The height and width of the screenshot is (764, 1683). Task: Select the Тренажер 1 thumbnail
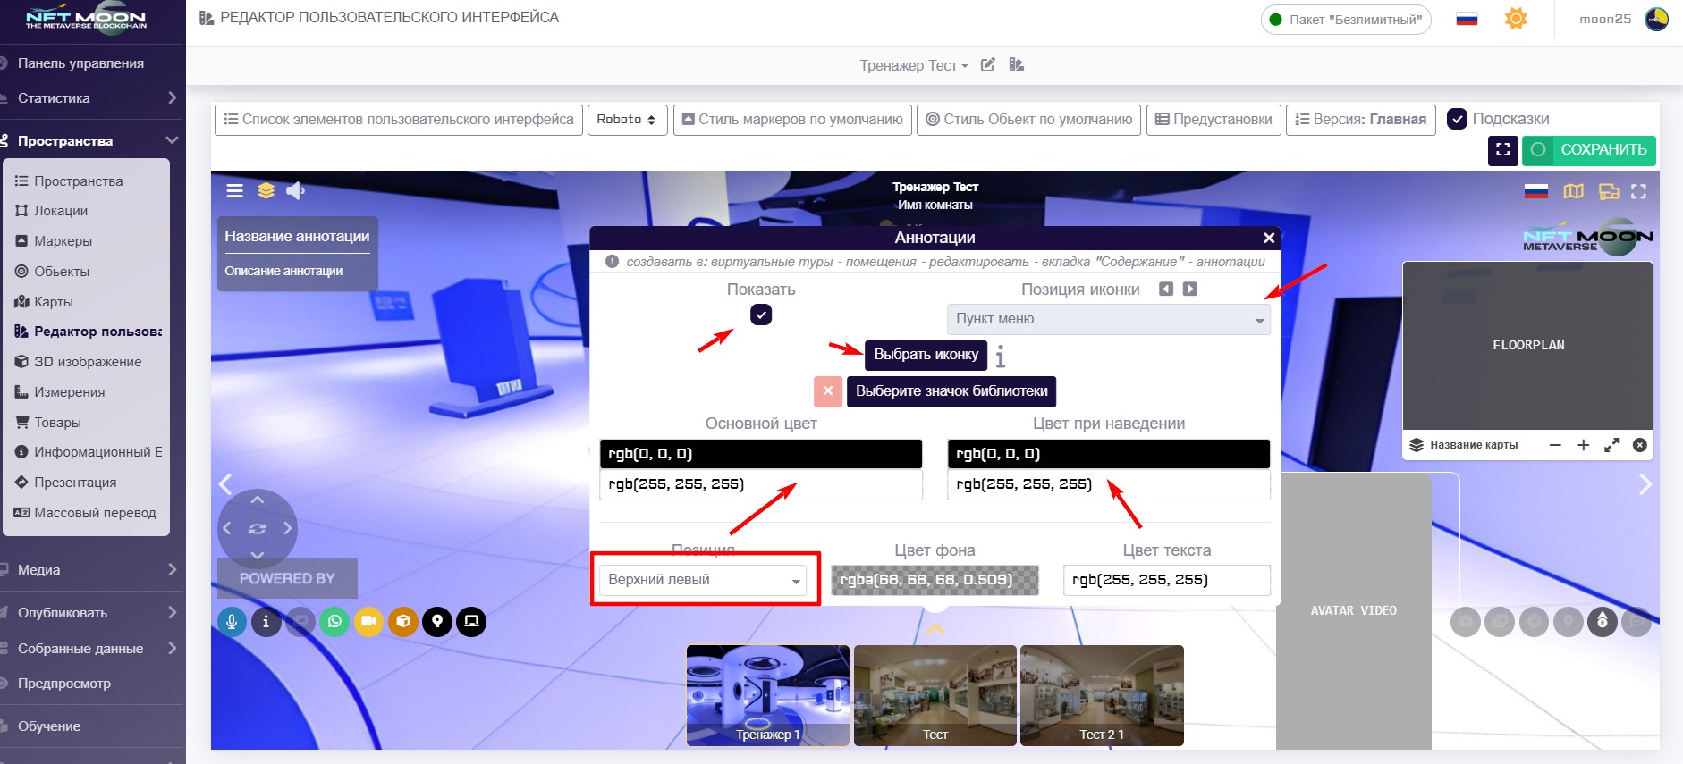tap(768, 695)
